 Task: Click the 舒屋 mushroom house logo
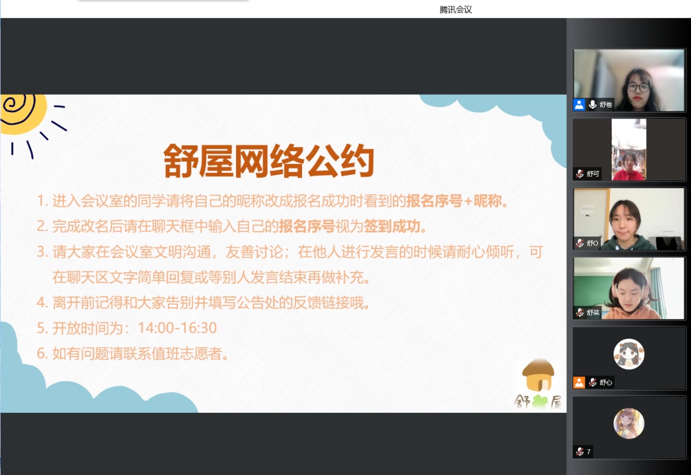(x=538, y=383)
